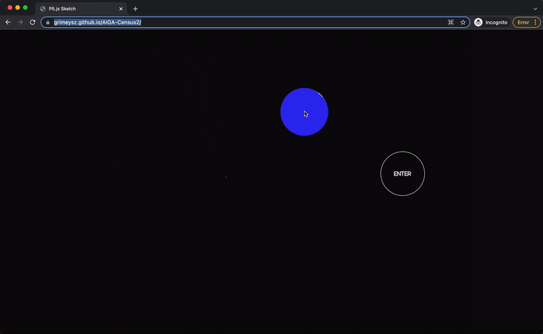Reload the current page
This screenshot has height=334, width=543.
click(33, 22)
